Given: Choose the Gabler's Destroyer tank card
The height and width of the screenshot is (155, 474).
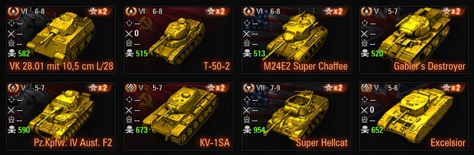Looking at the screenshot, I should pos(414,40).
